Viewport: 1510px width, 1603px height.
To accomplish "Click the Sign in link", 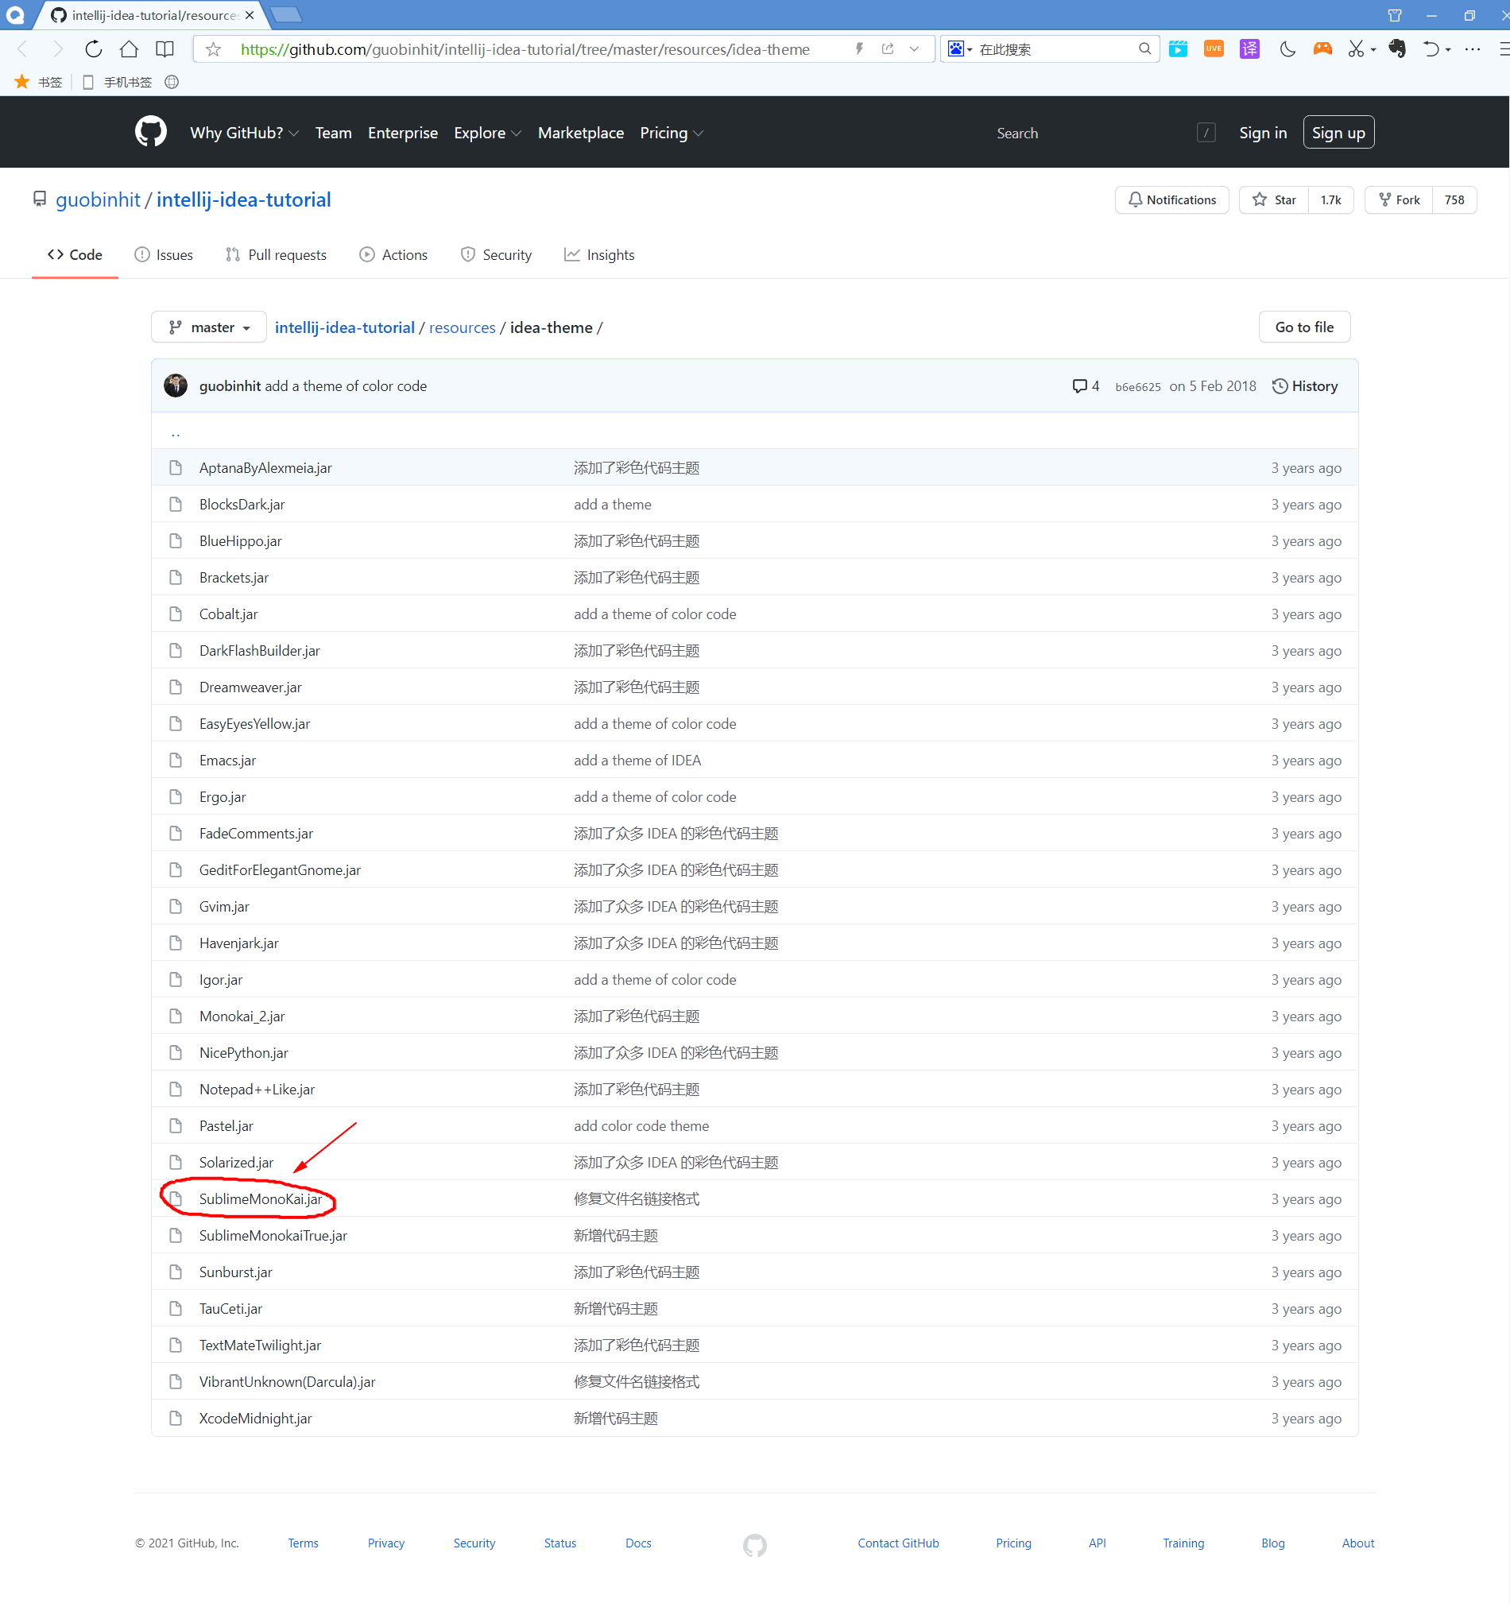I will point(1263,133).
